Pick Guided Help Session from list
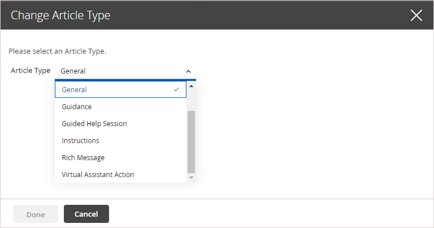The image size is (434, 228). [x=121, y=123]
